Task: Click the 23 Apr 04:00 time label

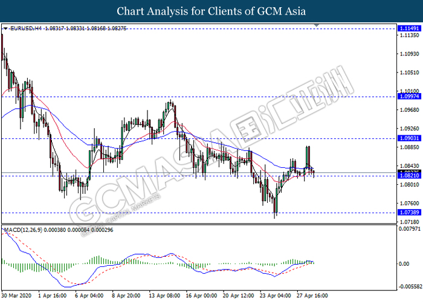Action: (275, 295)
